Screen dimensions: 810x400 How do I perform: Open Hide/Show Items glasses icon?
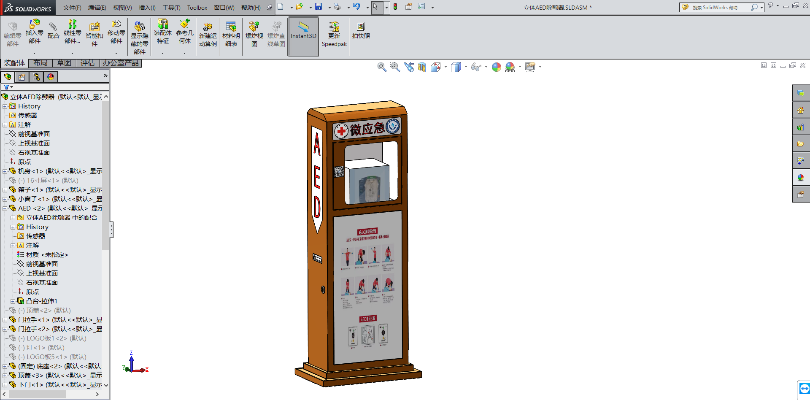[476, 67]
